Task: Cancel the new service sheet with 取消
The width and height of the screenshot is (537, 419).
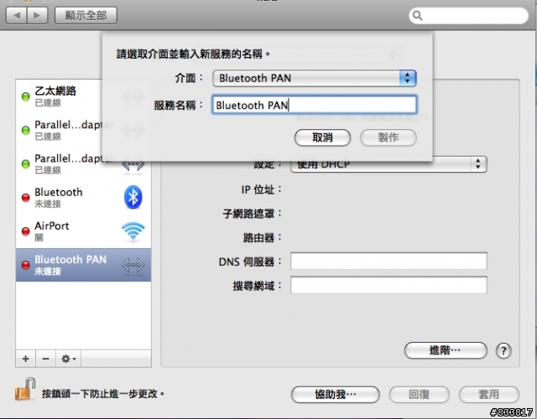Action: (x=322, y=137)
